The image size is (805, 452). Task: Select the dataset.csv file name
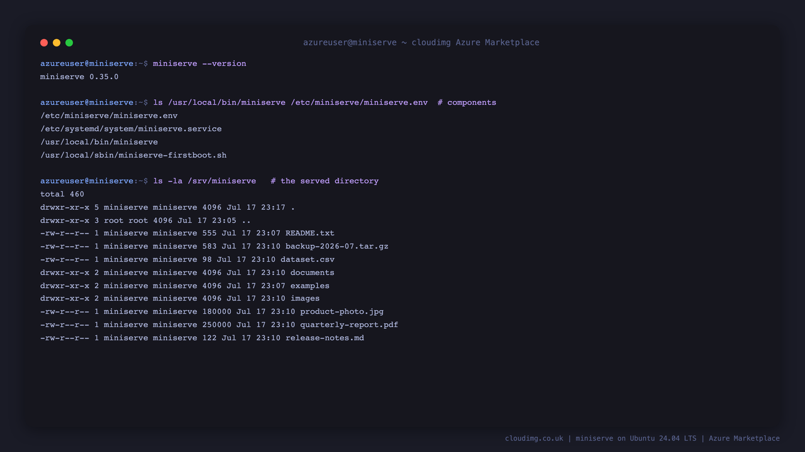tap(308, 259)
